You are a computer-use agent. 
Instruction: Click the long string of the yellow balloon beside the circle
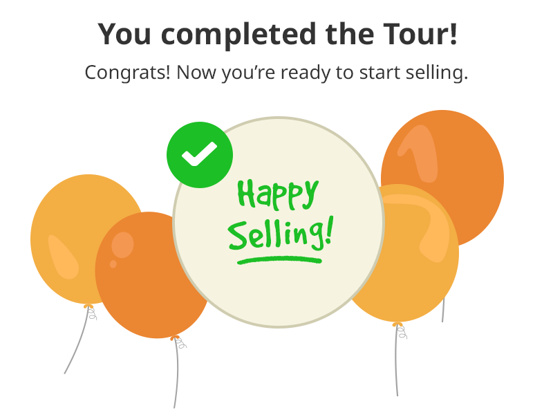(x=396, y=360)
